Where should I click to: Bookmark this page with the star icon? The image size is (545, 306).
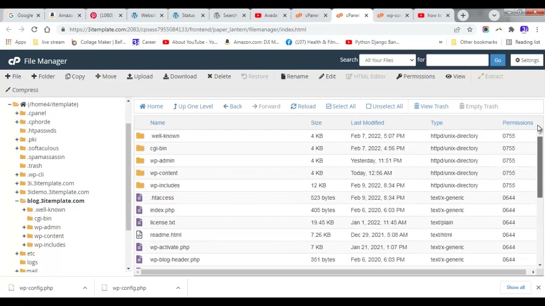click(470, 29)
